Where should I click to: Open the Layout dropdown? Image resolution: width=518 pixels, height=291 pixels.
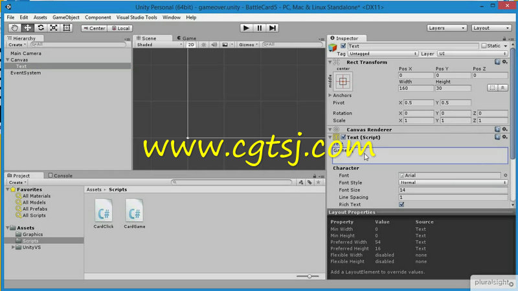tap(491, 28)
